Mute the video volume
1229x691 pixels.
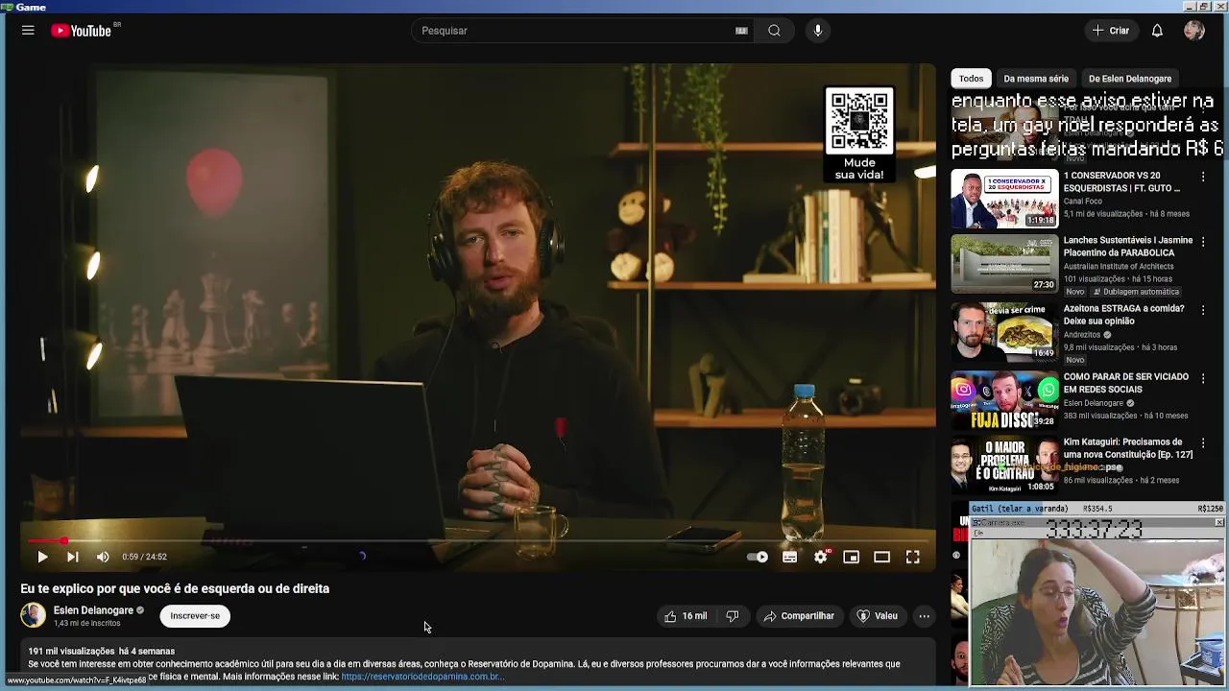click(x=103, y=557)
